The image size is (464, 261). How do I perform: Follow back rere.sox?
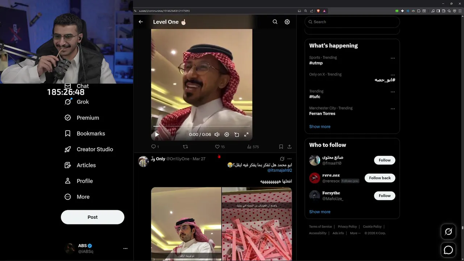tap(380, 178)
